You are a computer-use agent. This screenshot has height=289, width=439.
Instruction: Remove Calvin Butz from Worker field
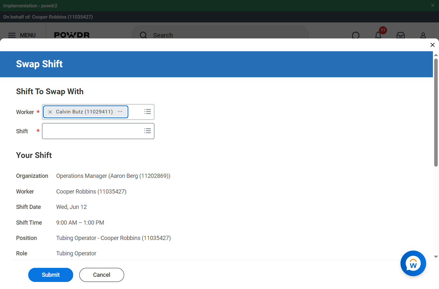click(50, 112)
